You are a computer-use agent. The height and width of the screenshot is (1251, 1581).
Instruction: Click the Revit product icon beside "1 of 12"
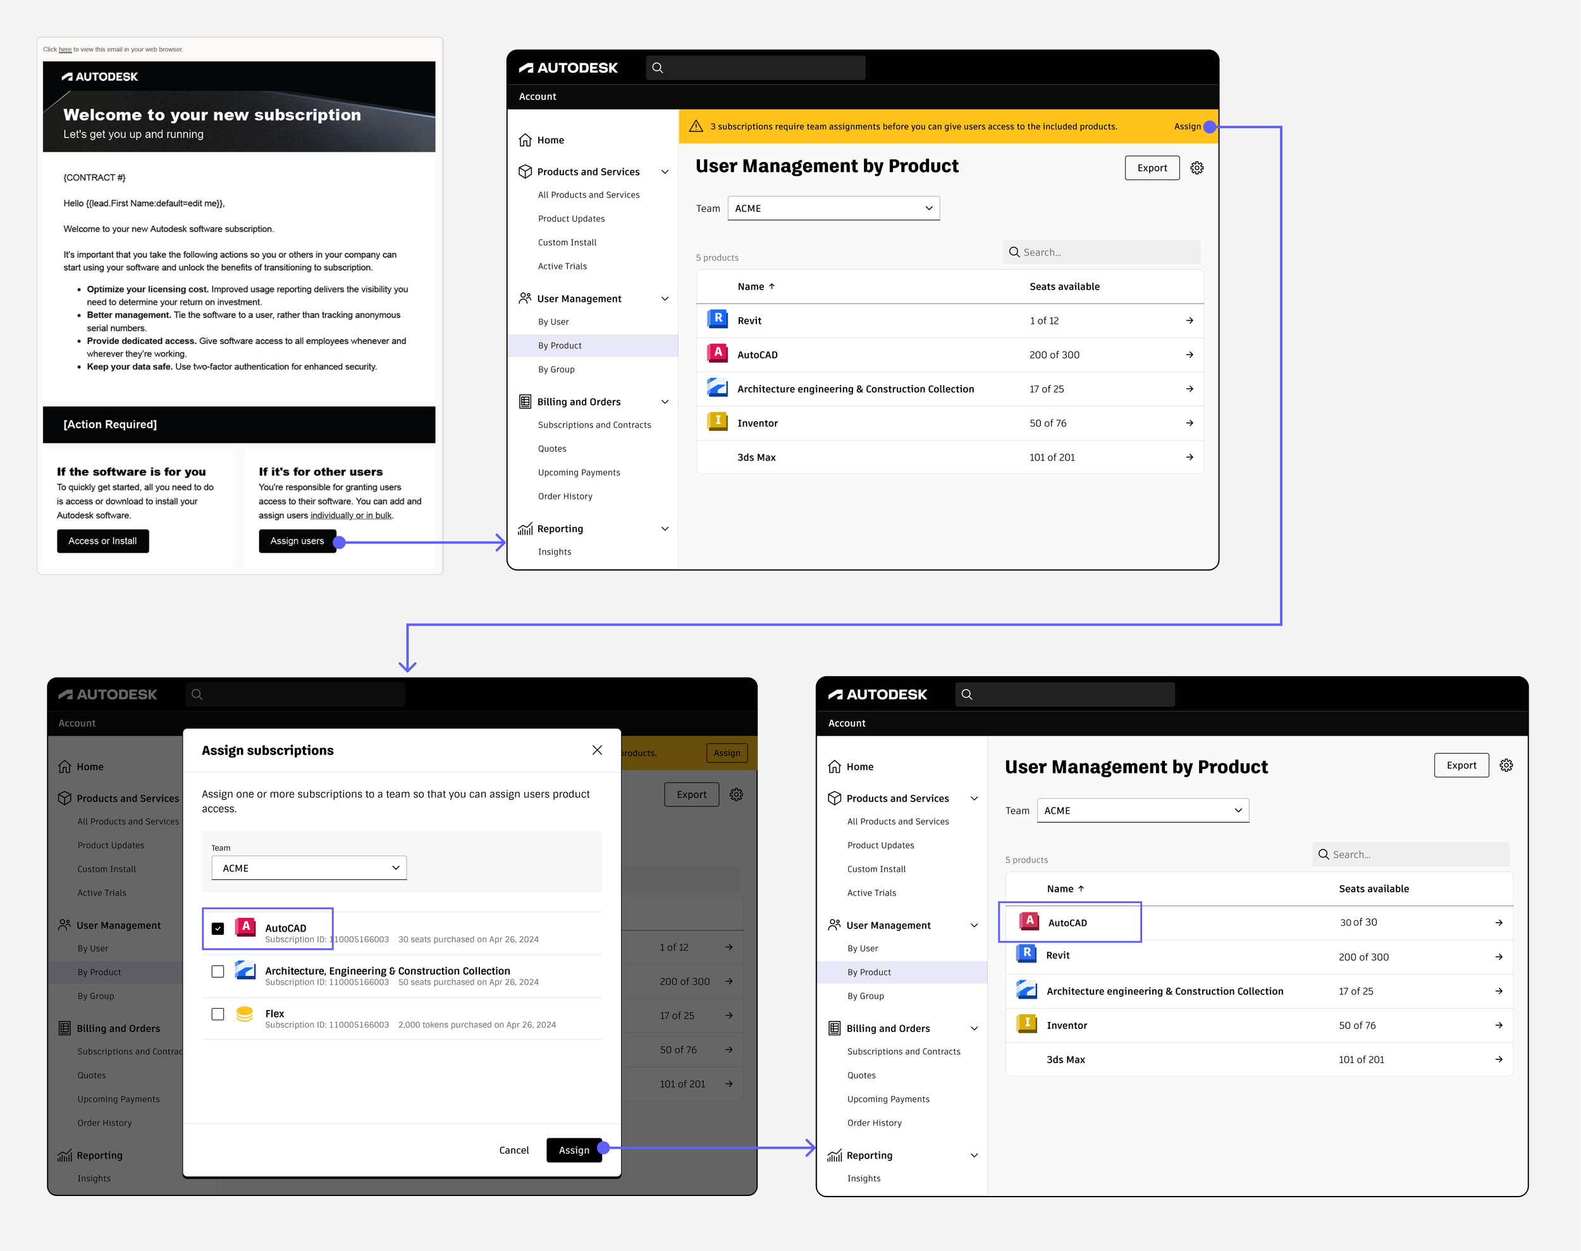pyautogui.click(x=717, y=319)
